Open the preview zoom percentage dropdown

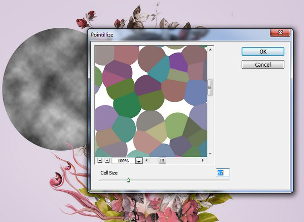coord(139,161)
